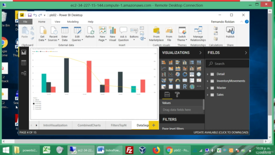Select the donut chart visualization icon
Viewport: 275px width, 155px height.
[x=185, y=74]
